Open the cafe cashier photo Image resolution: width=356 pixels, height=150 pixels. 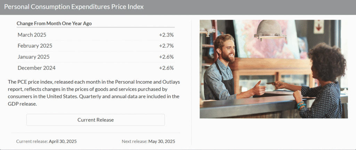coord(274,69)
